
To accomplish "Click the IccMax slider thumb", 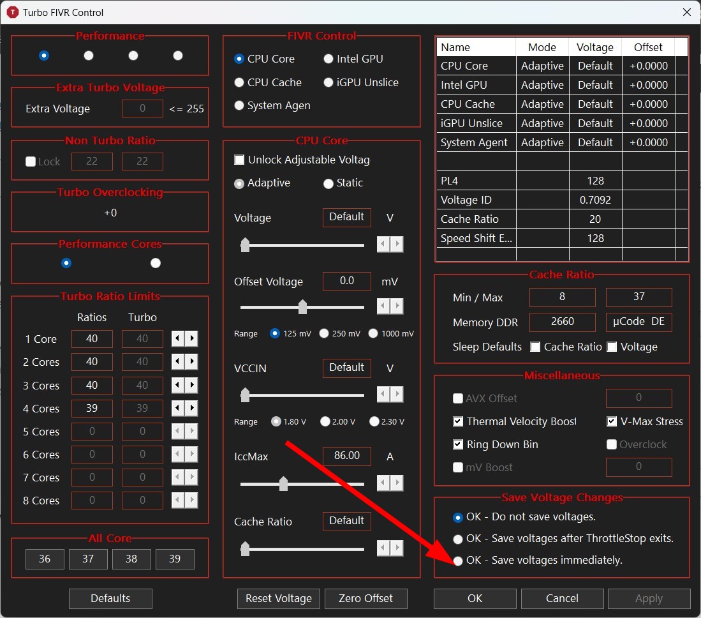I will pos(283,483).
